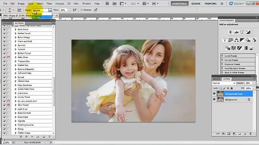Click the lock transparent pixels icon
This screenshot has height=145, width=259.
(x=221, y=88)
